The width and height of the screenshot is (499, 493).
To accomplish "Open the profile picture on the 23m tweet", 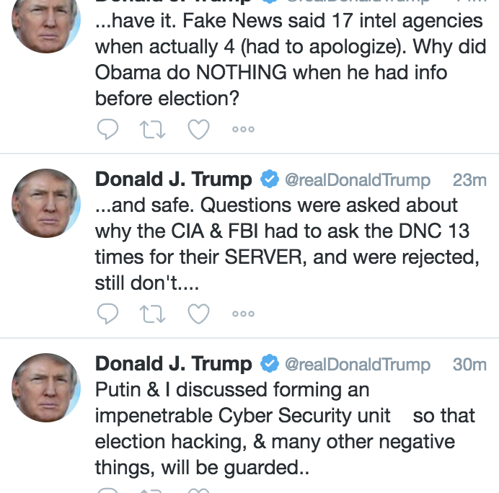I will [x=46, y=203].
